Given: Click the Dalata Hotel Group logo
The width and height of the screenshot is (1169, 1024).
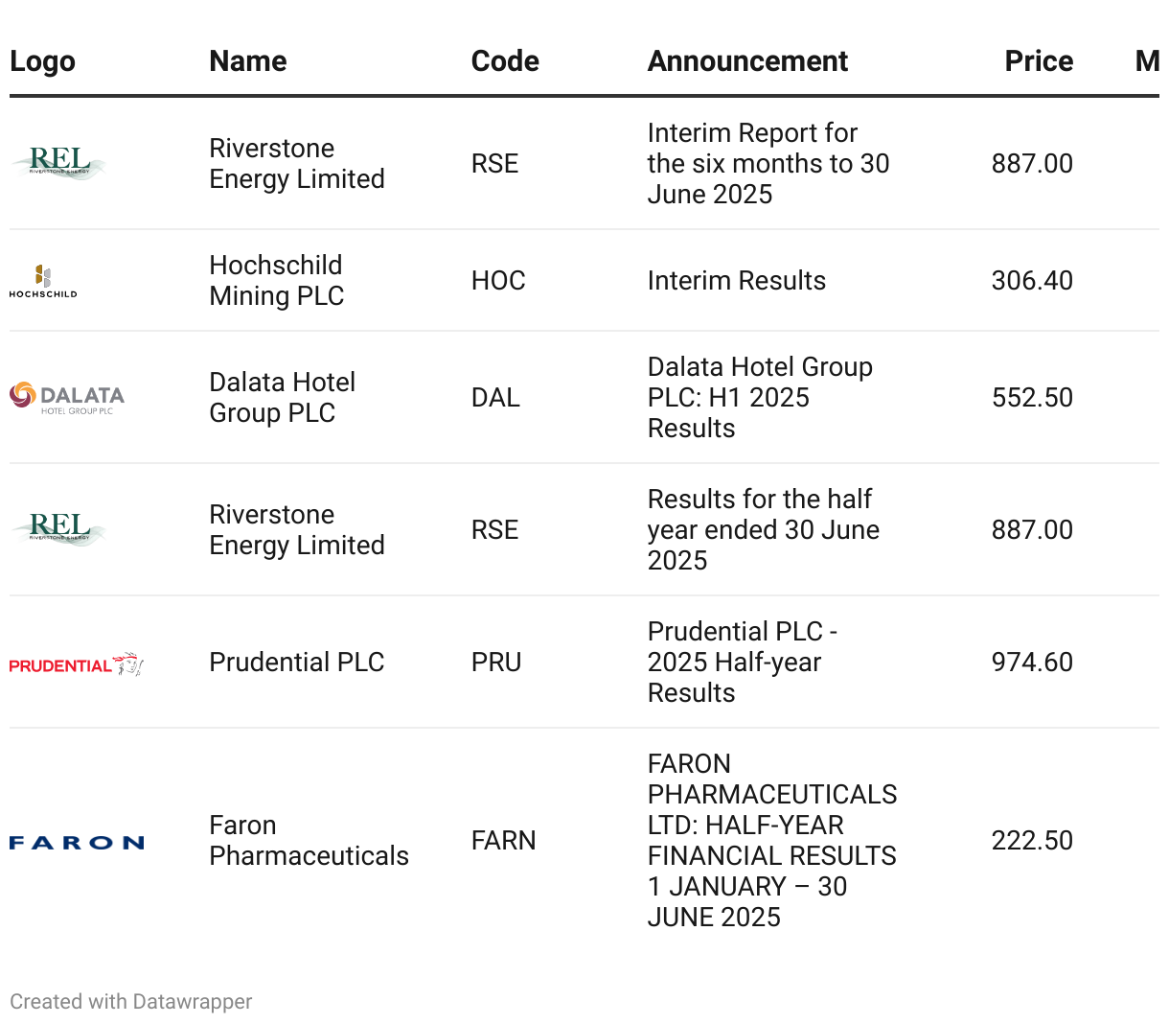Looking at the screenshot, I should tap(67, 397).
